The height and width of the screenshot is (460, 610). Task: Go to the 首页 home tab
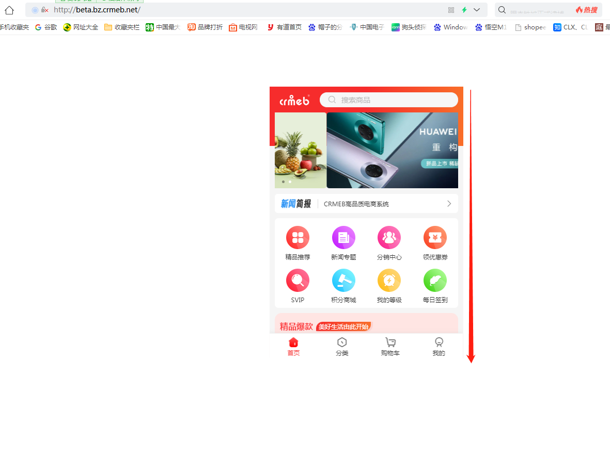click(x=293, y=347)
